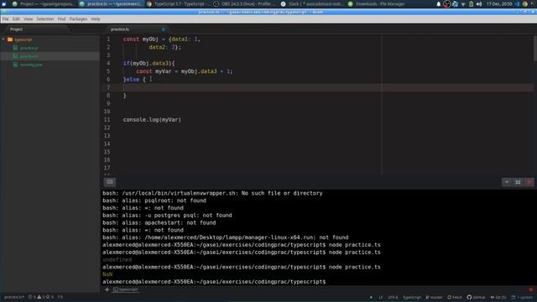The height and width of the screenshot is (302, 537).
Task: Click the volume speaker tray icon
Action: (479, 4)
